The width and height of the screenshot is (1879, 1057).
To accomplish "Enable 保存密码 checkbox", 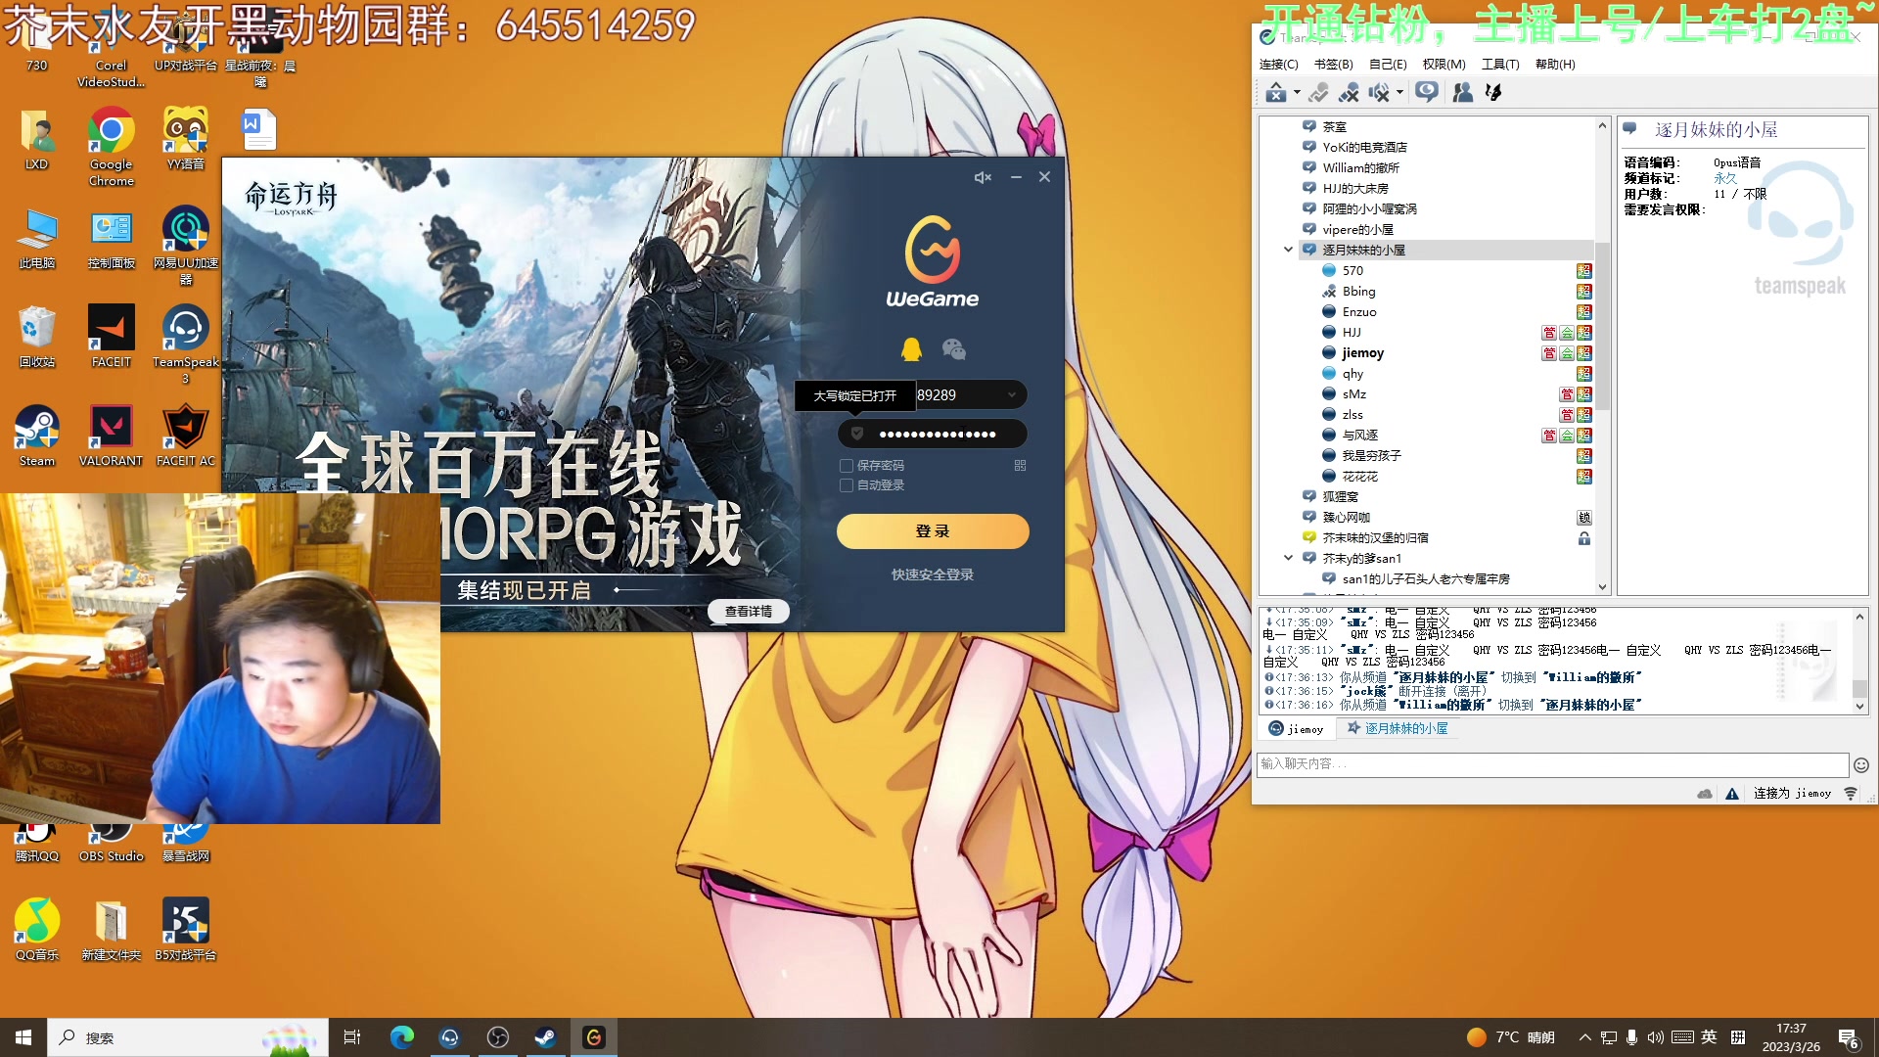I will 847,466.
